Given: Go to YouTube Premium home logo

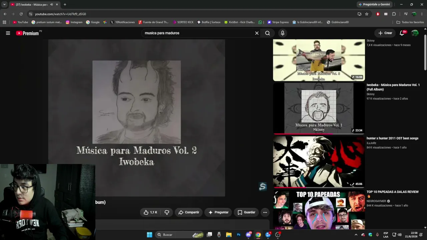Looking at the screenshot, I should pyautogui.click(x=27, y=33).
